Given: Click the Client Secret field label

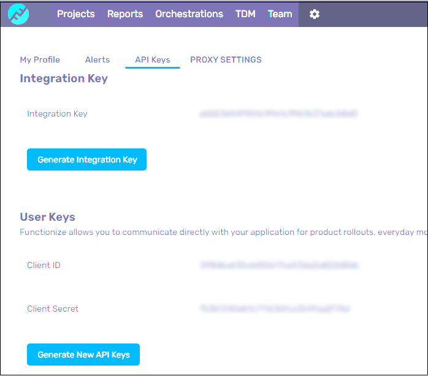Looking at the screenshot, I should click(x=53, y=309).
